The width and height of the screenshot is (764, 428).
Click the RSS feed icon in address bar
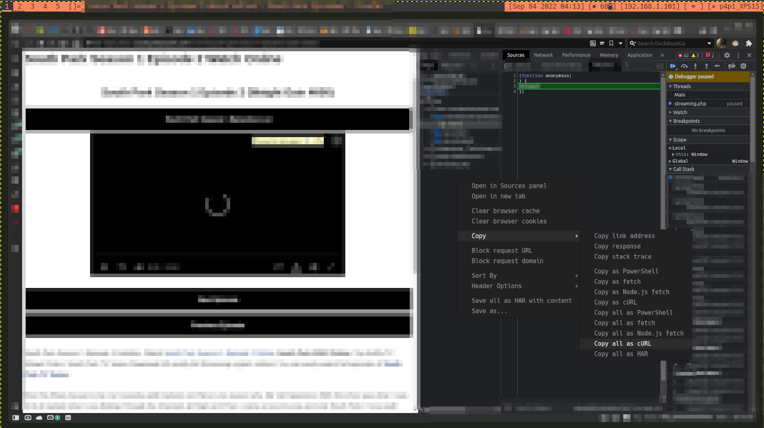click(x=593, y=44)
